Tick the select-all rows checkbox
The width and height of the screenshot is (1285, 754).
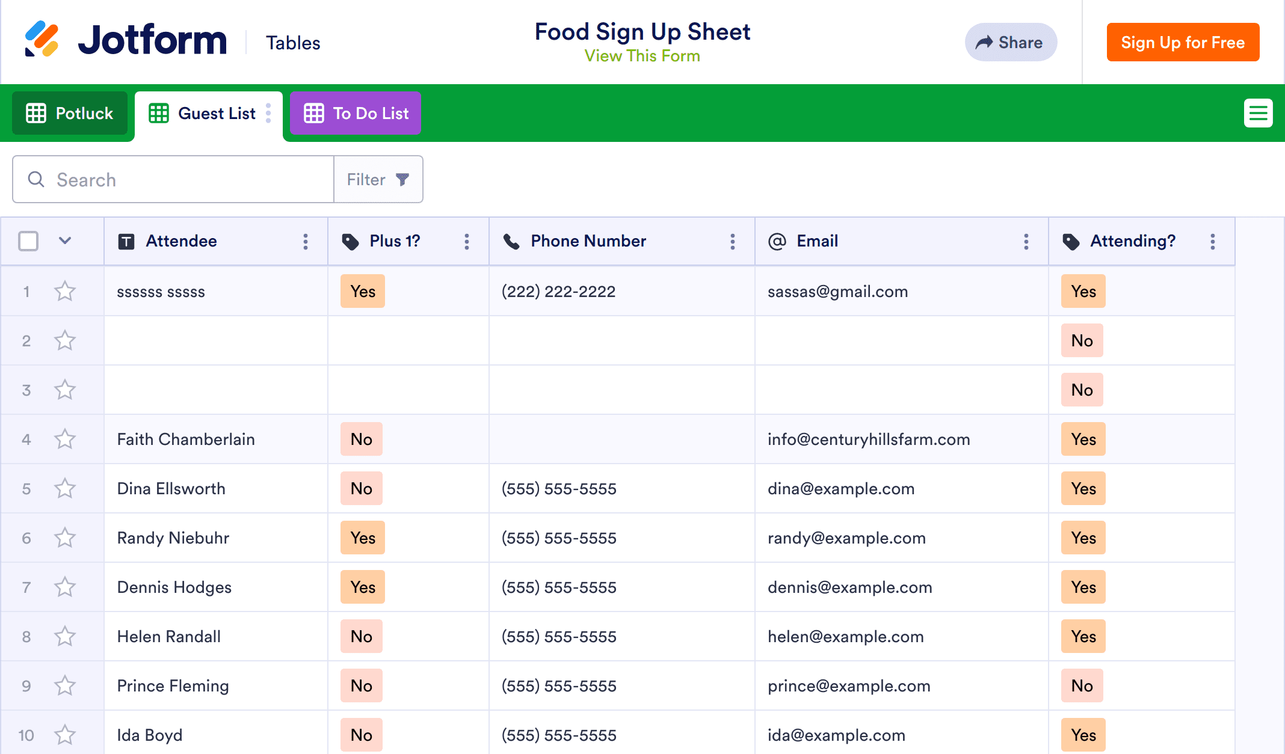[28, 241]
